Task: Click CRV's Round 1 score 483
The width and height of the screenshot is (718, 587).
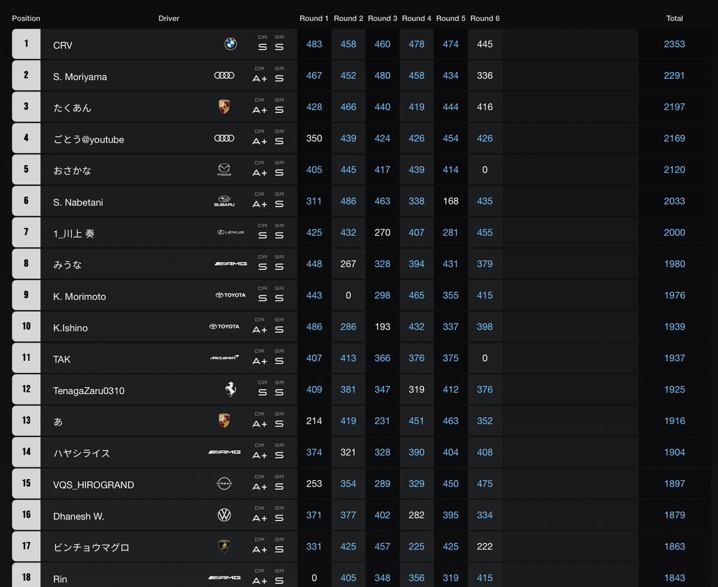Action: (314, 44)
